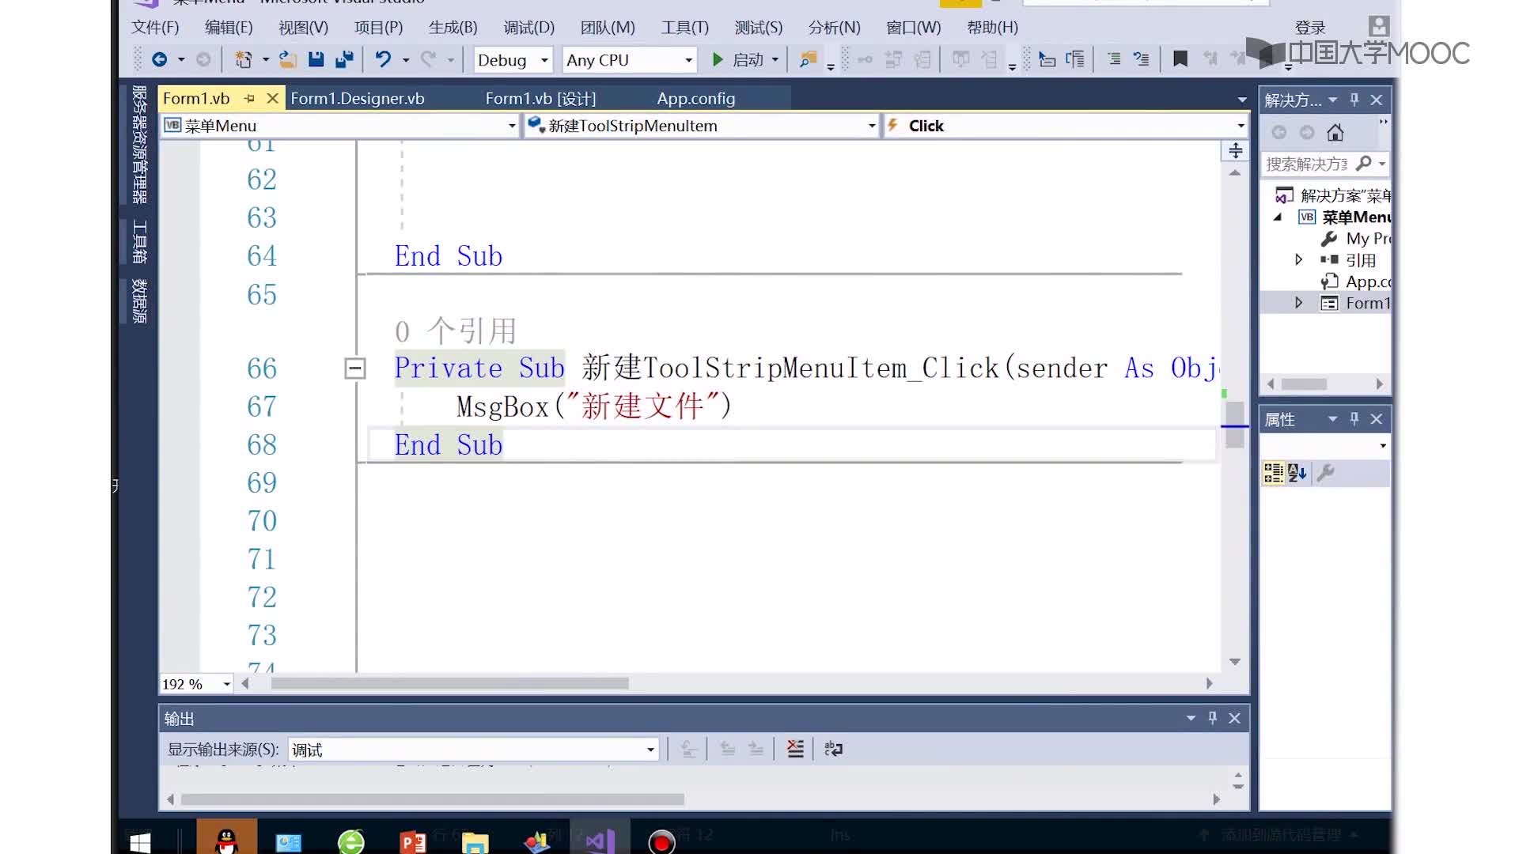Screen dimensions: 1519x854
Task: Click the display parameter info icon
Action: [x=1075, y=59]
